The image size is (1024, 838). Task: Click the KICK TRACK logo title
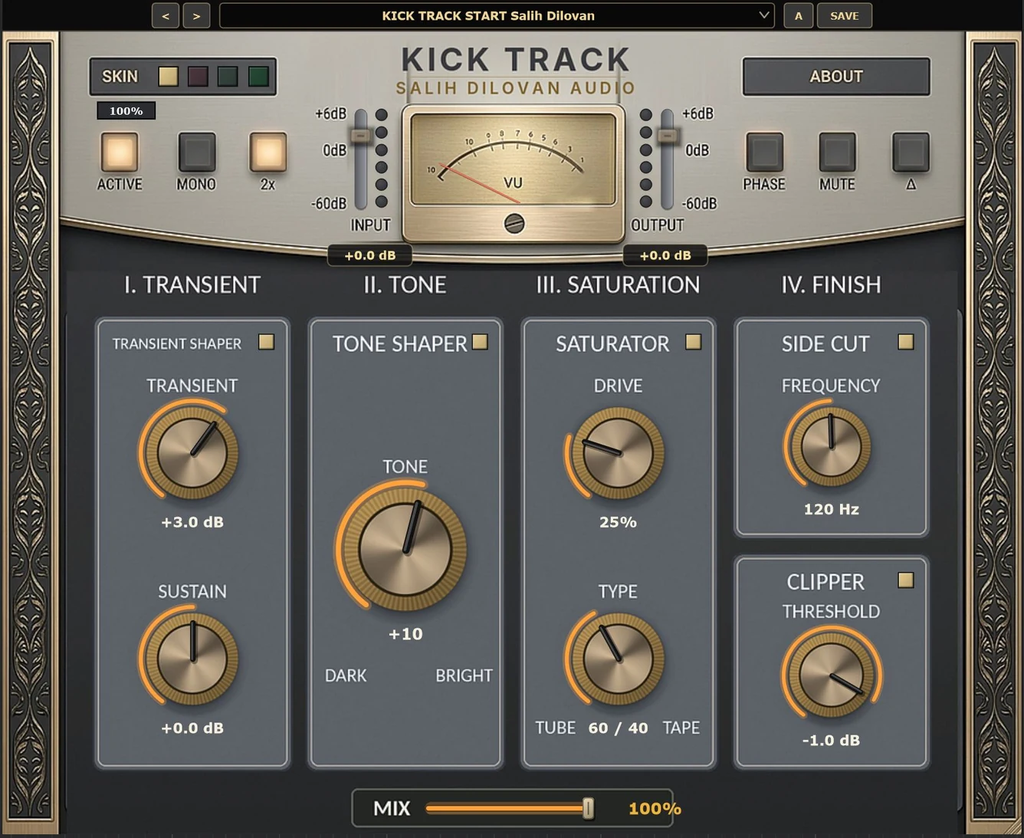tap(515, 60)
